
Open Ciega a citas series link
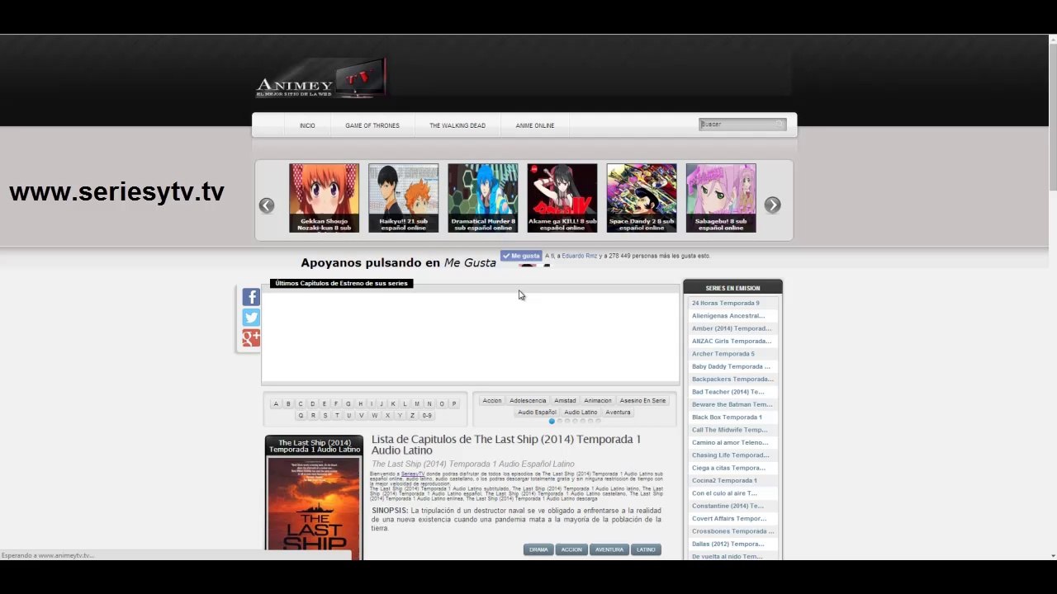tap(728, 469)
